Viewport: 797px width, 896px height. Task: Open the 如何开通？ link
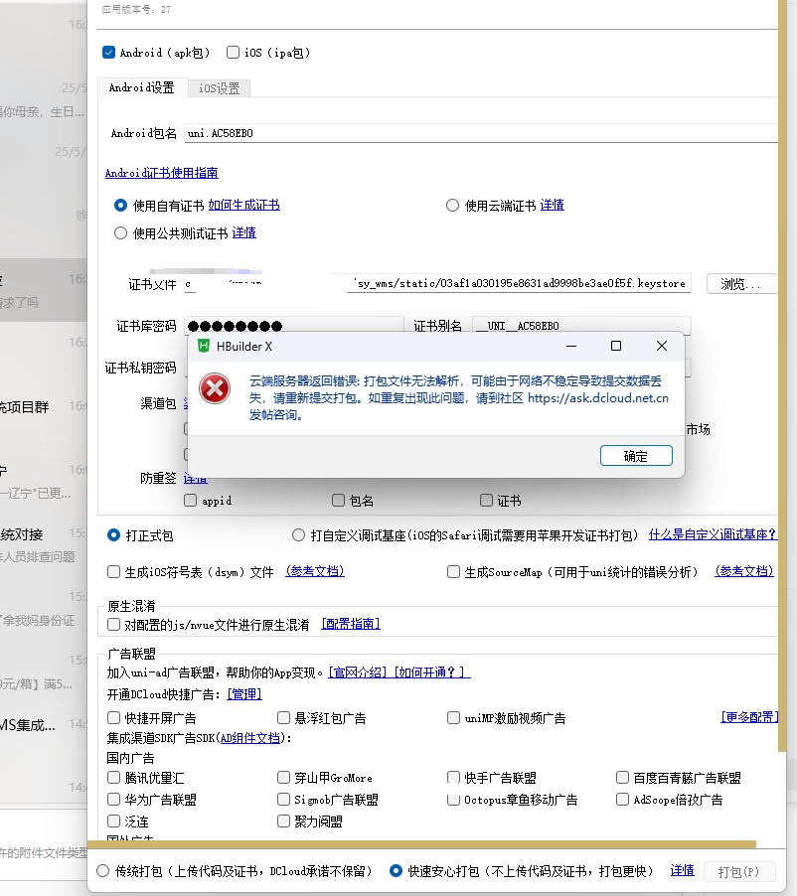431,672
